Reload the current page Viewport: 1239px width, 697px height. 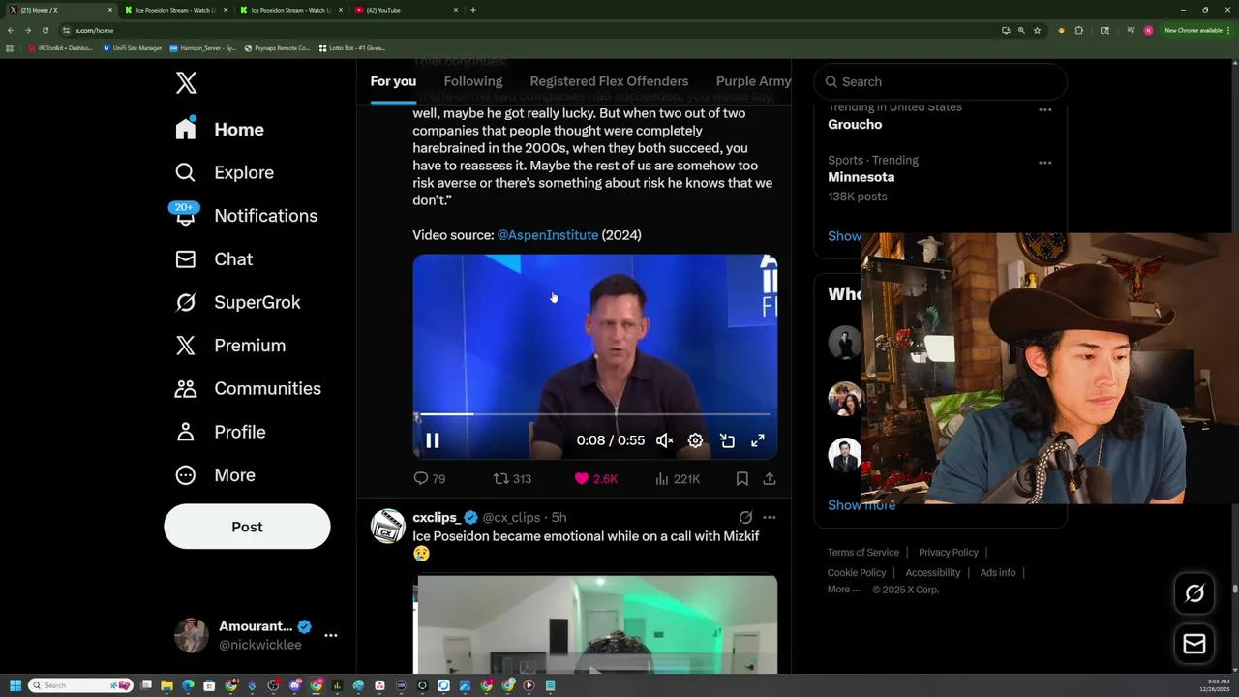[x=45, y=30]
